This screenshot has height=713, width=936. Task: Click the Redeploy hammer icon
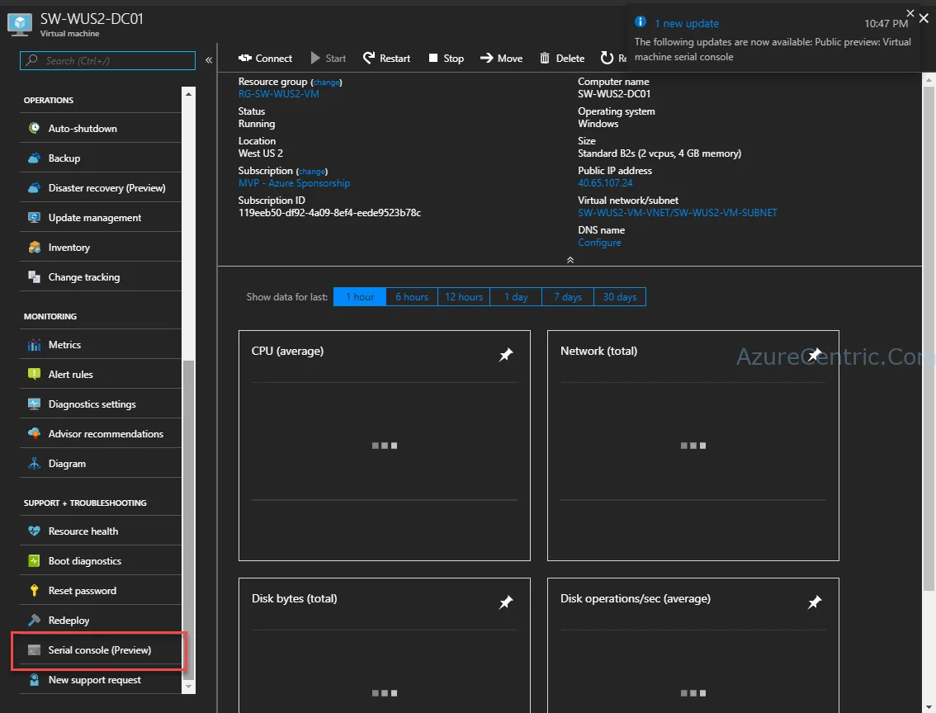pyautogui.click(x=34, y=621)
